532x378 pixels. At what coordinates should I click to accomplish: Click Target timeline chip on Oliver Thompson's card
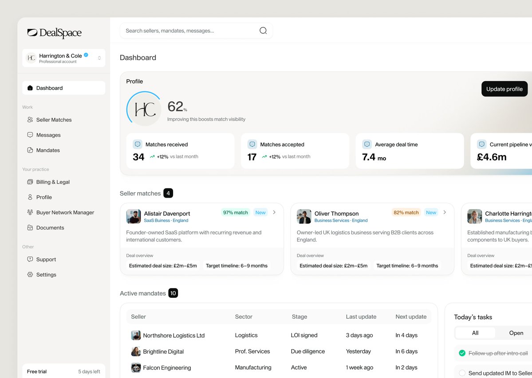[407, 266]
